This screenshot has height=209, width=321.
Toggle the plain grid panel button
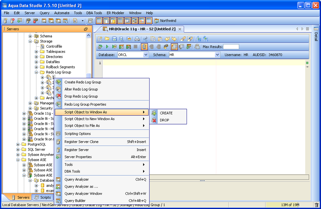tap(120, 21)
